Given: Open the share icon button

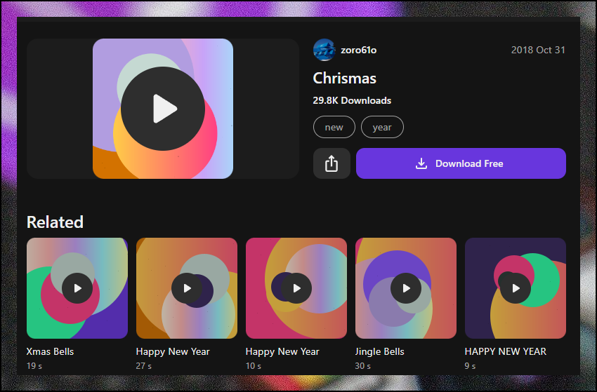Looking at the screenshot, I should [x=332, y=163].
